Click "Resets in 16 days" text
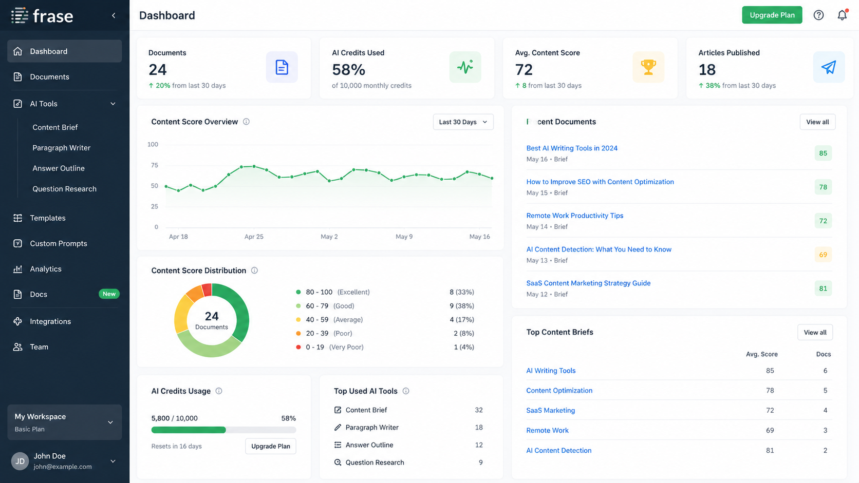 coord(176,447)
